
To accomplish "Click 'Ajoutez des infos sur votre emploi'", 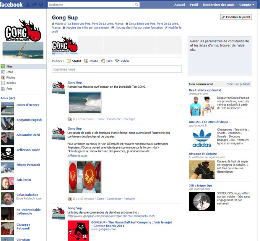I will [88, 27].
